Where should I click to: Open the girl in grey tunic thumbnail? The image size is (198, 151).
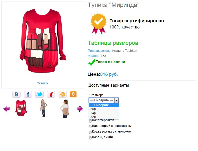pos(44,108)
